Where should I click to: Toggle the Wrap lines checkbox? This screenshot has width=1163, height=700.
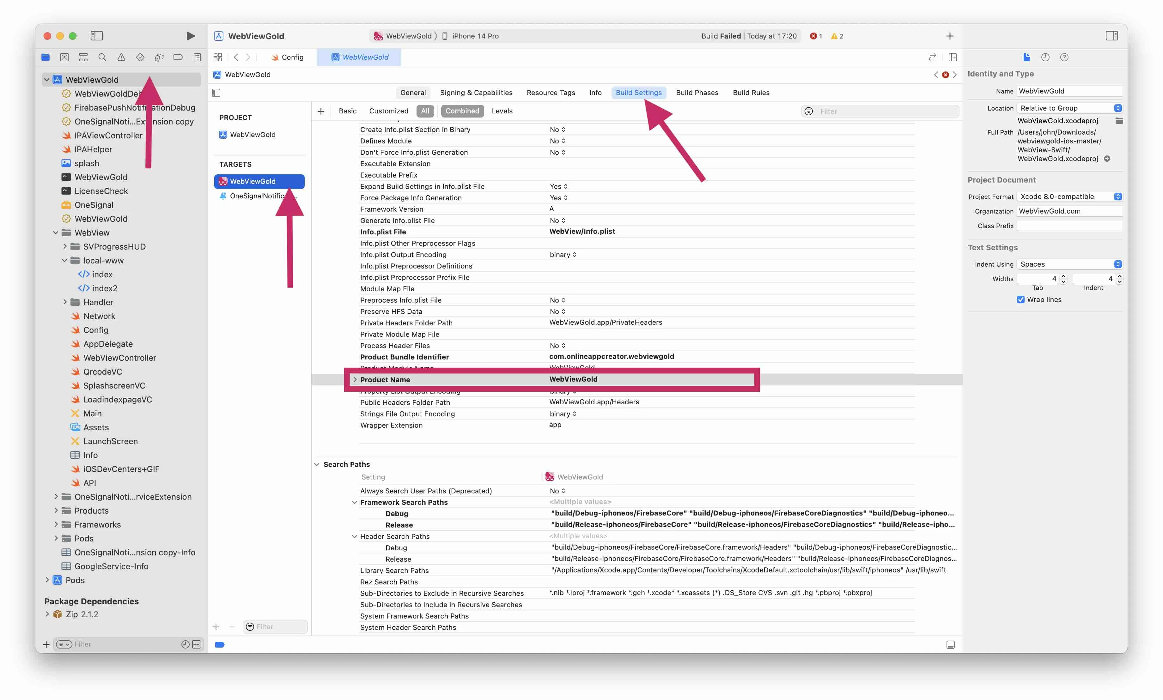[x=1020, y=299]
